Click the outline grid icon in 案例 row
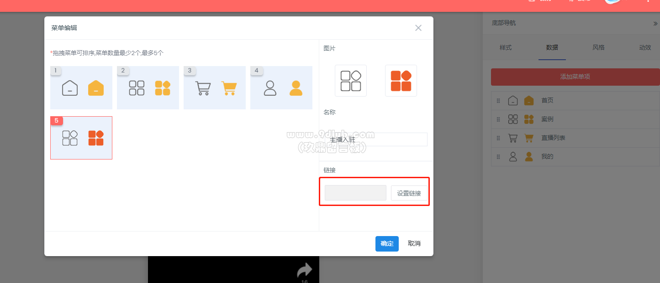Screen dimensions: 660x283 [513, 119]
